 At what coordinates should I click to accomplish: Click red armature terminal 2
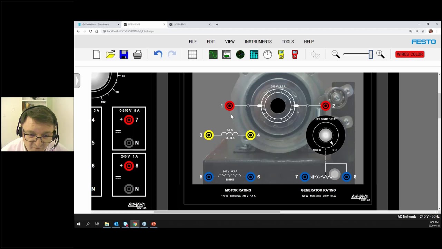point(326,106)
